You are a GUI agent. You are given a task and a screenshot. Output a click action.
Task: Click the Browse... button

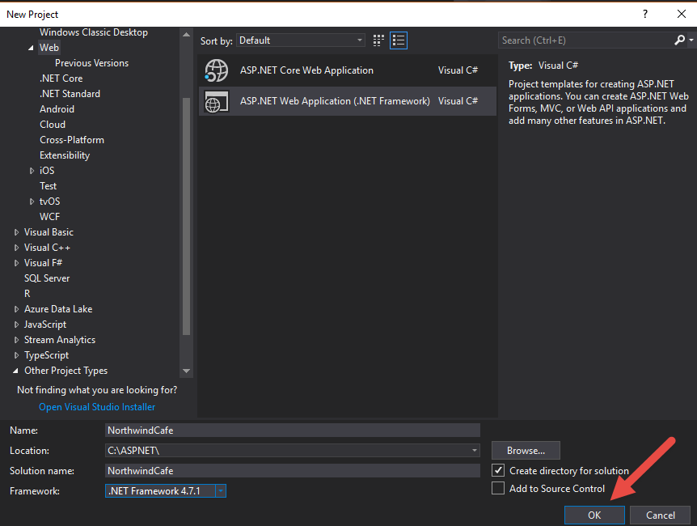point(526,451)
